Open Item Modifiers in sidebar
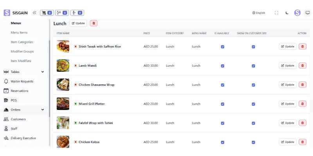This screenshot has width=313, height=156. [21, 61]
